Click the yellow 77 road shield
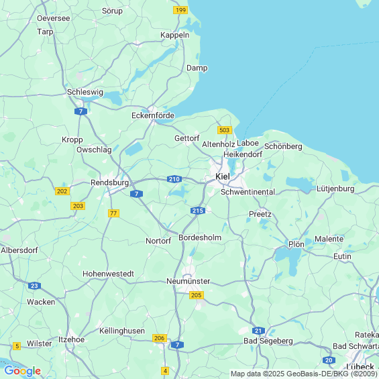Image resolution: width=379 pixels, height=379 pixels. click(113, 213)
